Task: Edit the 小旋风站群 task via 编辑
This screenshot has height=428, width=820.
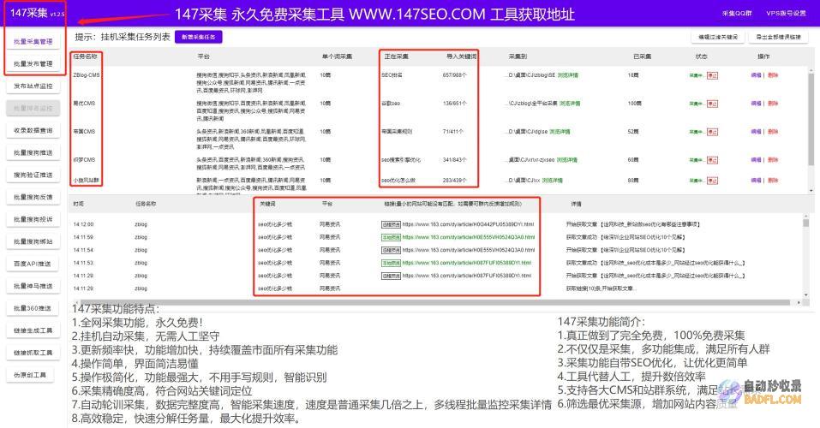Action: (757, 181)
